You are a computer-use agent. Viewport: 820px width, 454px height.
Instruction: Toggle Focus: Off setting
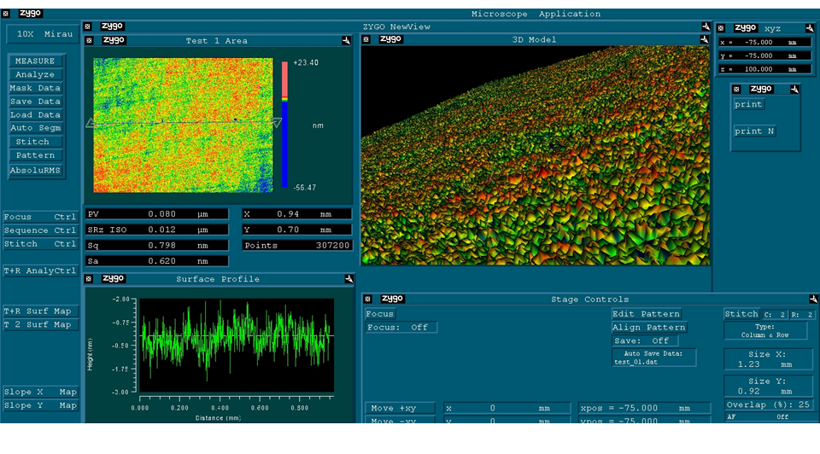[401, 328]
